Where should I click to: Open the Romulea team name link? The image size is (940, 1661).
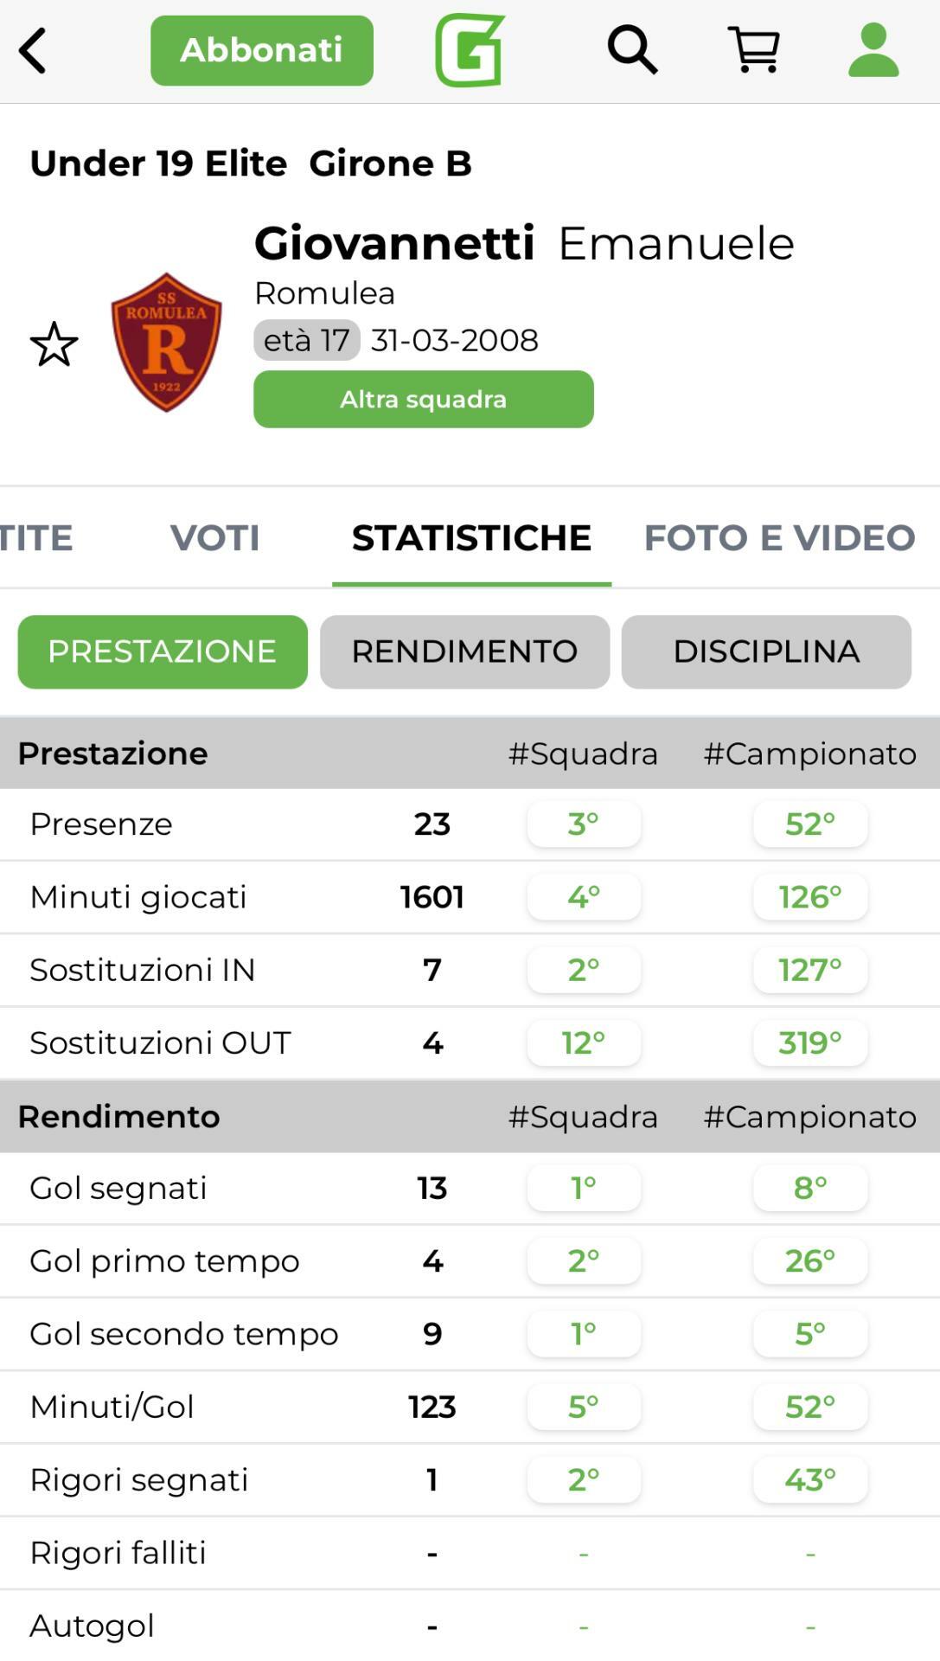point(324,293)
